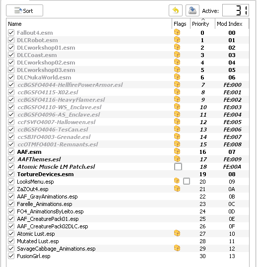Screen dimensions: 257x267
Task: Click the flag icon for SavageCabbage_Animations.esp
Action: [x=177, y=248]
